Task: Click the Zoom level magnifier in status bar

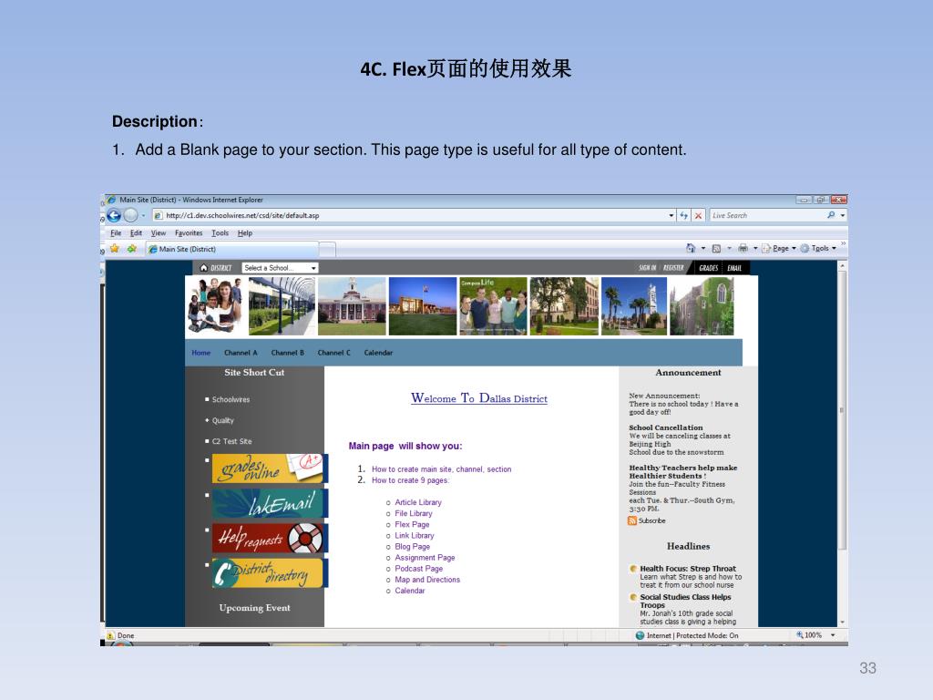Action: pos(800,635)
